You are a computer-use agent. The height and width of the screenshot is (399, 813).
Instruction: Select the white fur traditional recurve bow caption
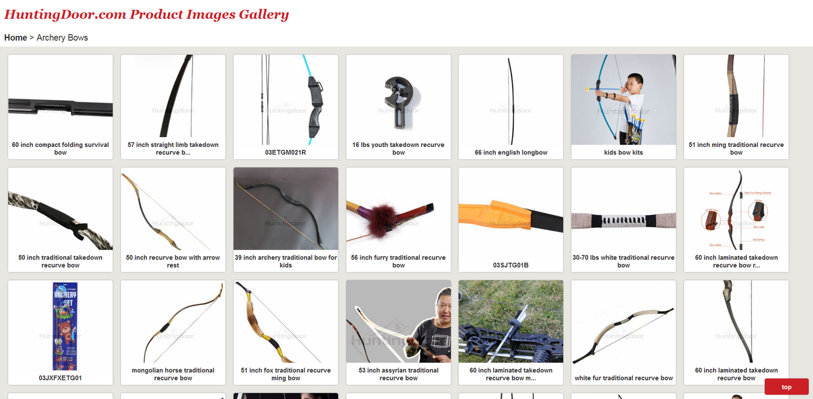coord(624,378)
